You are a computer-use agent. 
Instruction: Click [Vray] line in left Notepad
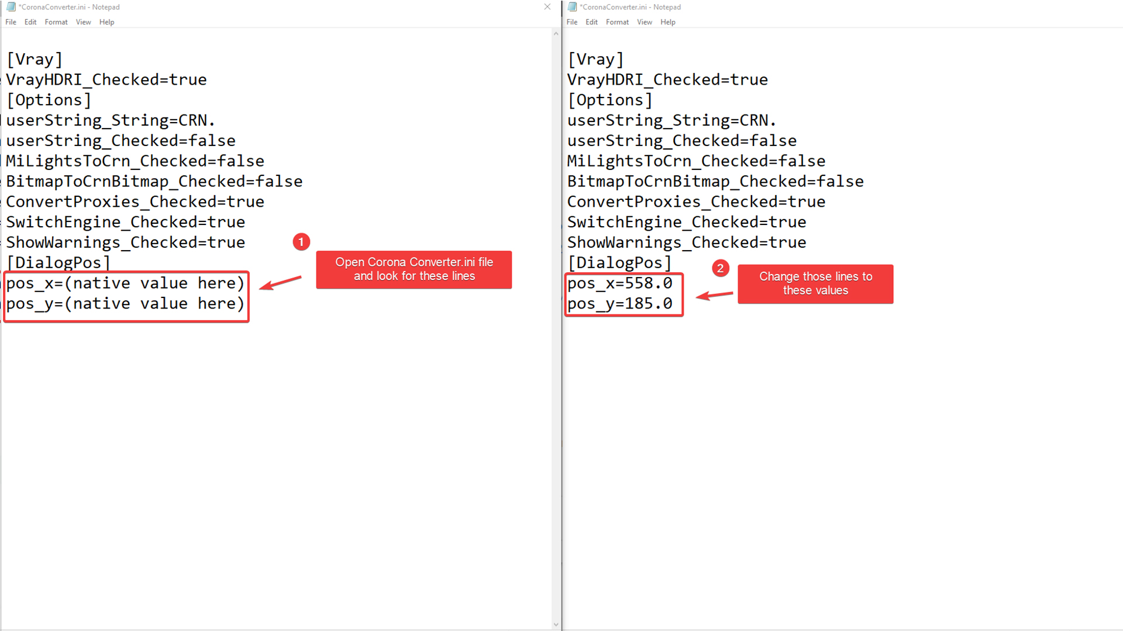[34, 60]
